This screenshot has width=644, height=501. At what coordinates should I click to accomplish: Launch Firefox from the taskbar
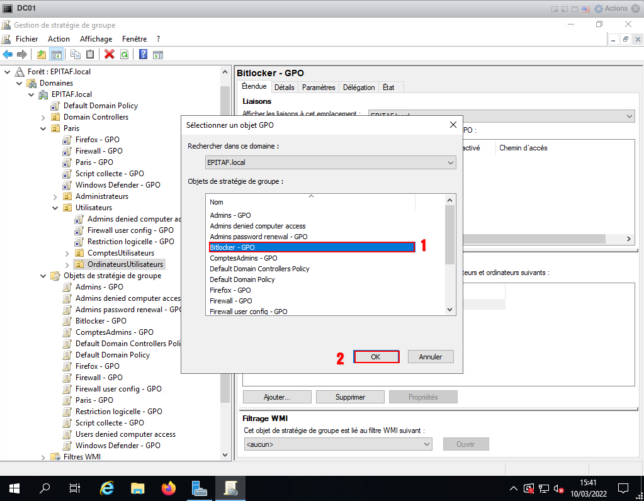tap(168, 488)
